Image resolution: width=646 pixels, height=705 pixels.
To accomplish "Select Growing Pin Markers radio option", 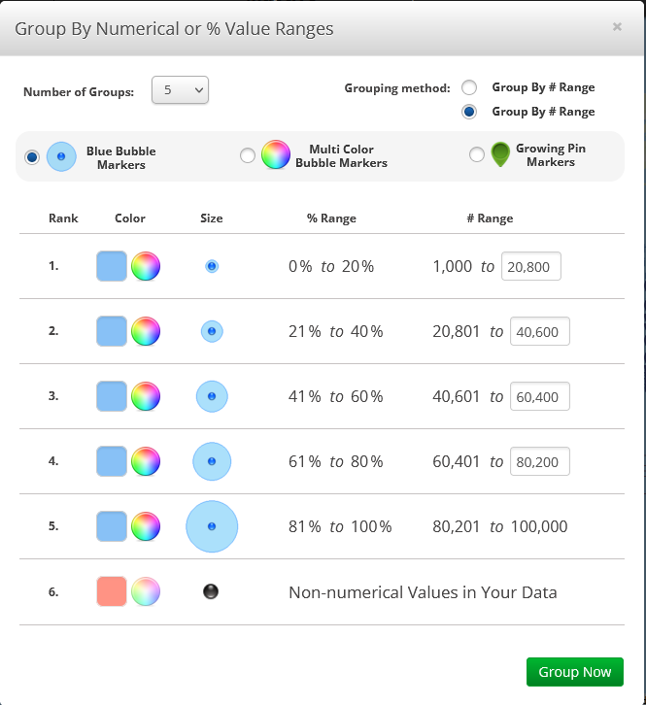I will tap(477, 154).
